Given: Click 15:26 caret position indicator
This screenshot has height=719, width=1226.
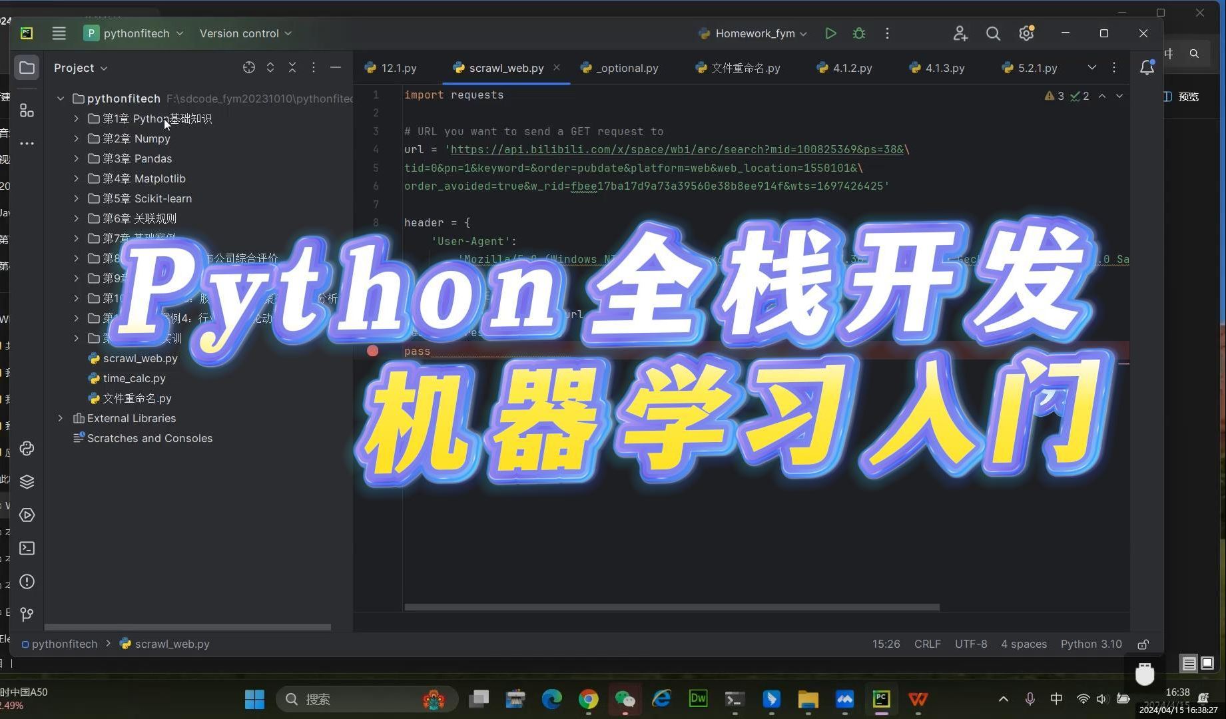Looking at the screenshot, I should (886, 644).
